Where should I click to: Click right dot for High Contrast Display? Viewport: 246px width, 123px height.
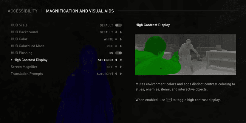click(x=121, y=60)
